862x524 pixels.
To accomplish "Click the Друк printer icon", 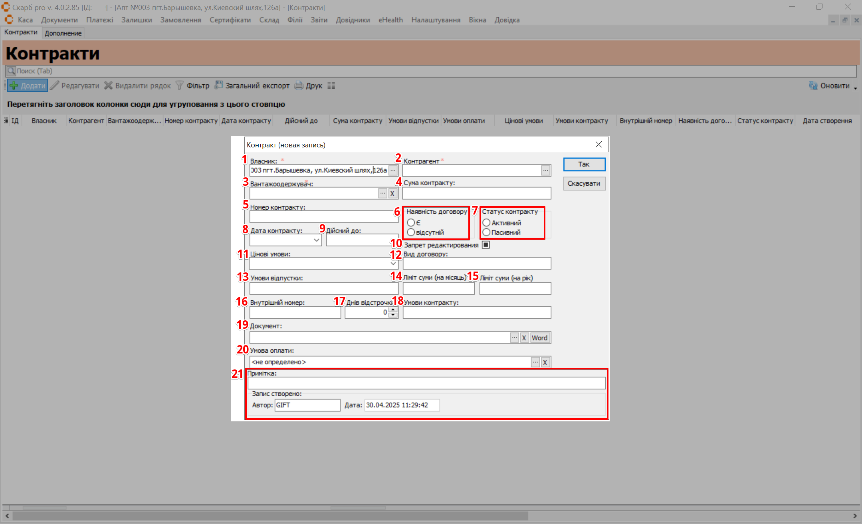I will [x=299, y=85].
